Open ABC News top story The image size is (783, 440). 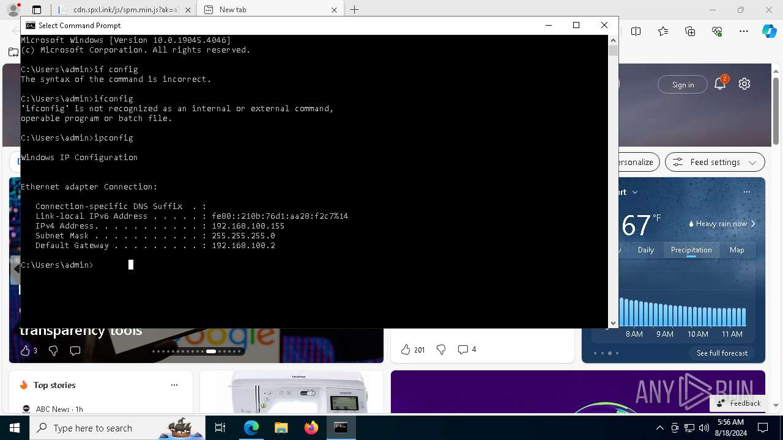[x=53, y=409]
